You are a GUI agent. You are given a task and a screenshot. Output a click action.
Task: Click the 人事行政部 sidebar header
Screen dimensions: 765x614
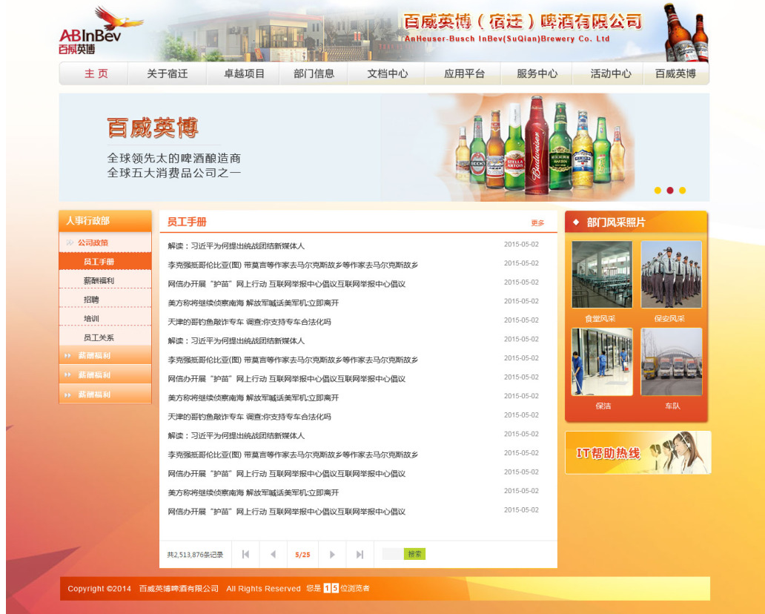105,221
